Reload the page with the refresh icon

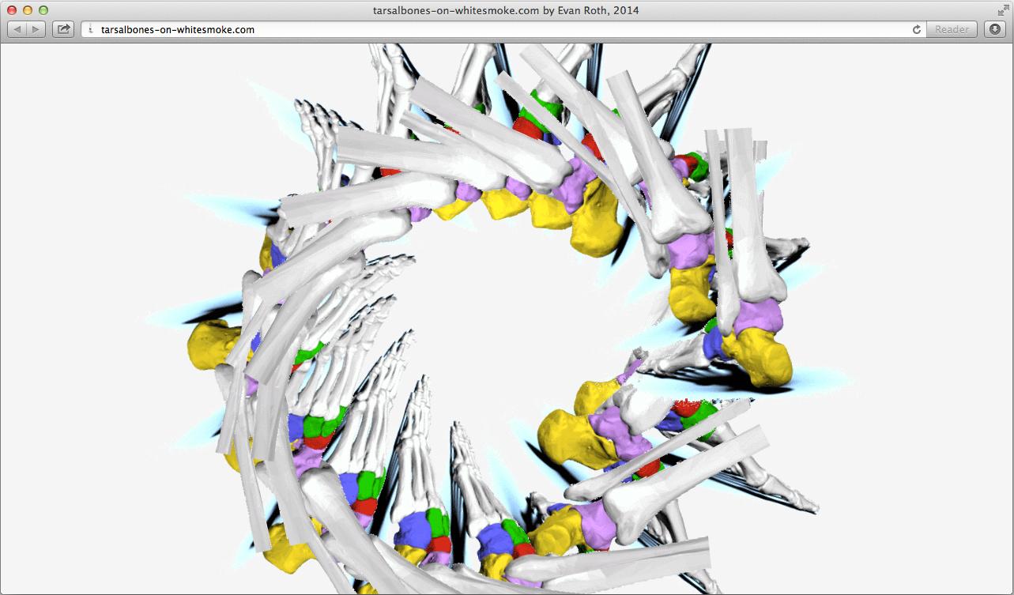[x=917, y=29]
